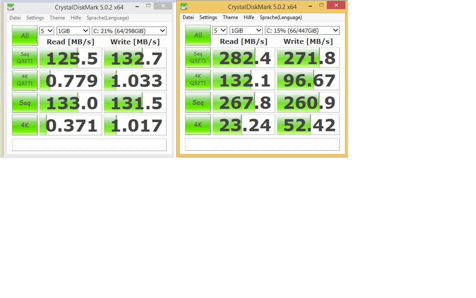Click CrystalDiskMark app icon in left window

[x=11, y=7]
